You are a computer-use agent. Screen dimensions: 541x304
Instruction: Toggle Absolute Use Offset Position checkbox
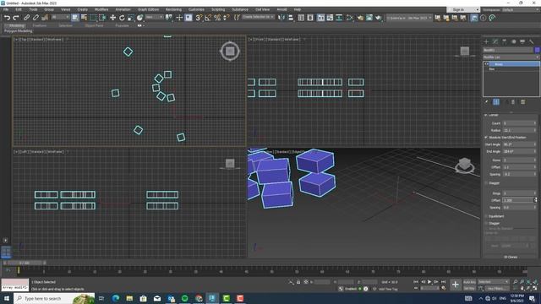(x=486, y=137)
